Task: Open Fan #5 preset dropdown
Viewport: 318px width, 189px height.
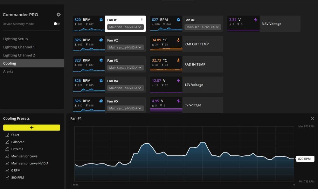Action: (125, 108)
